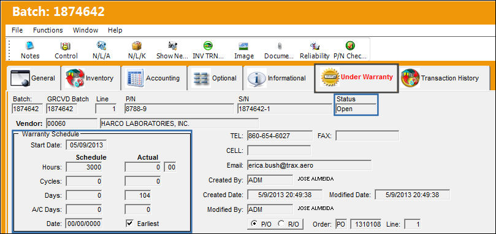This screenshot has height=234, width=496.
Task: Select the Under Warranty tab
Action: coord(356,78)
